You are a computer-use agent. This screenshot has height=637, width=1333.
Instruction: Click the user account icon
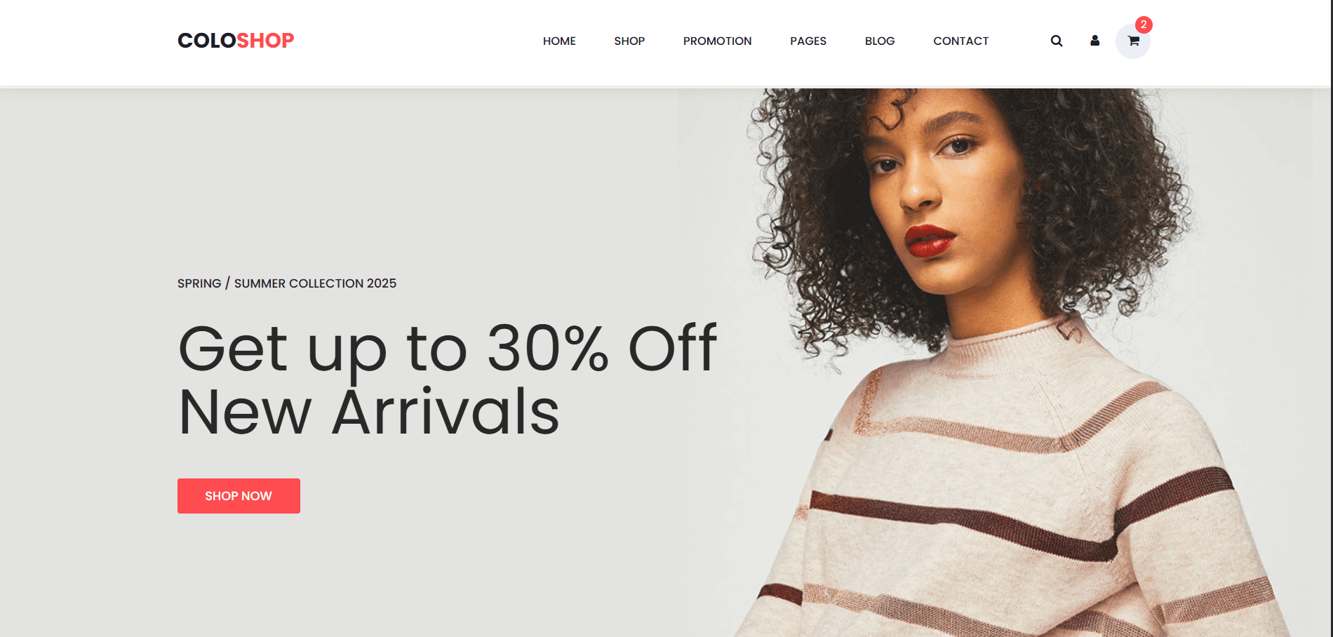point(1094,41)
